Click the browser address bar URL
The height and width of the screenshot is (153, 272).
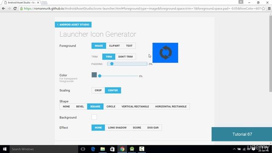142,8
